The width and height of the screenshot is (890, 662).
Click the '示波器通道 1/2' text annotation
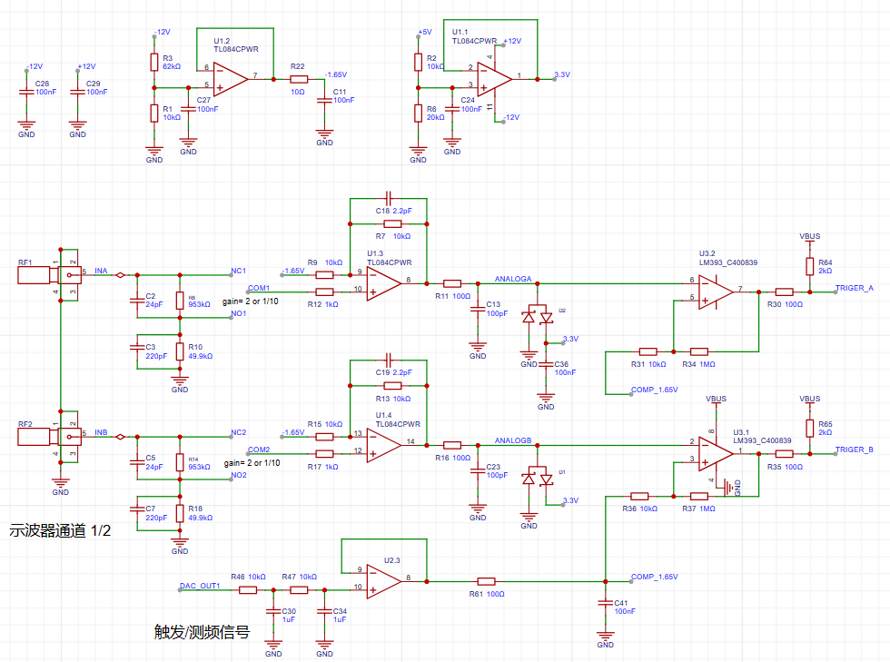[x=60, y=530]
